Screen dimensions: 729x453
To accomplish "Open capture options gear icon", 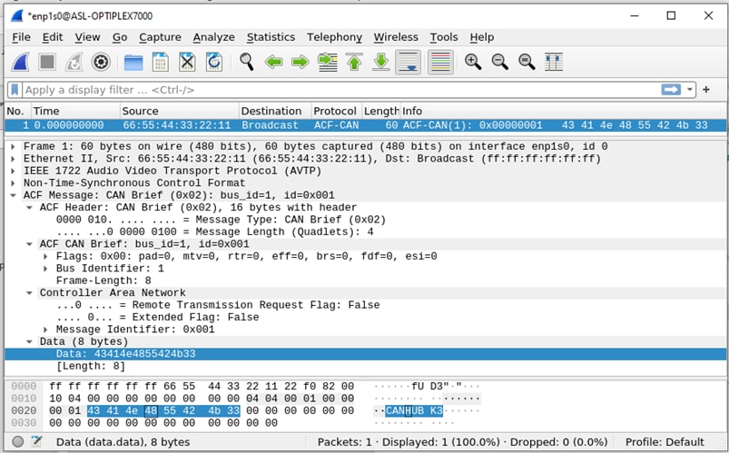I will (x=101, y=62).
